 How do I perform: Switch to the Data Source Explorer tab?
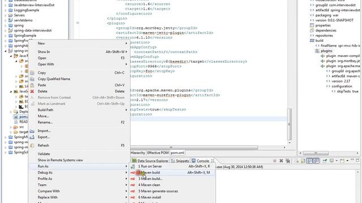point(150,161)
